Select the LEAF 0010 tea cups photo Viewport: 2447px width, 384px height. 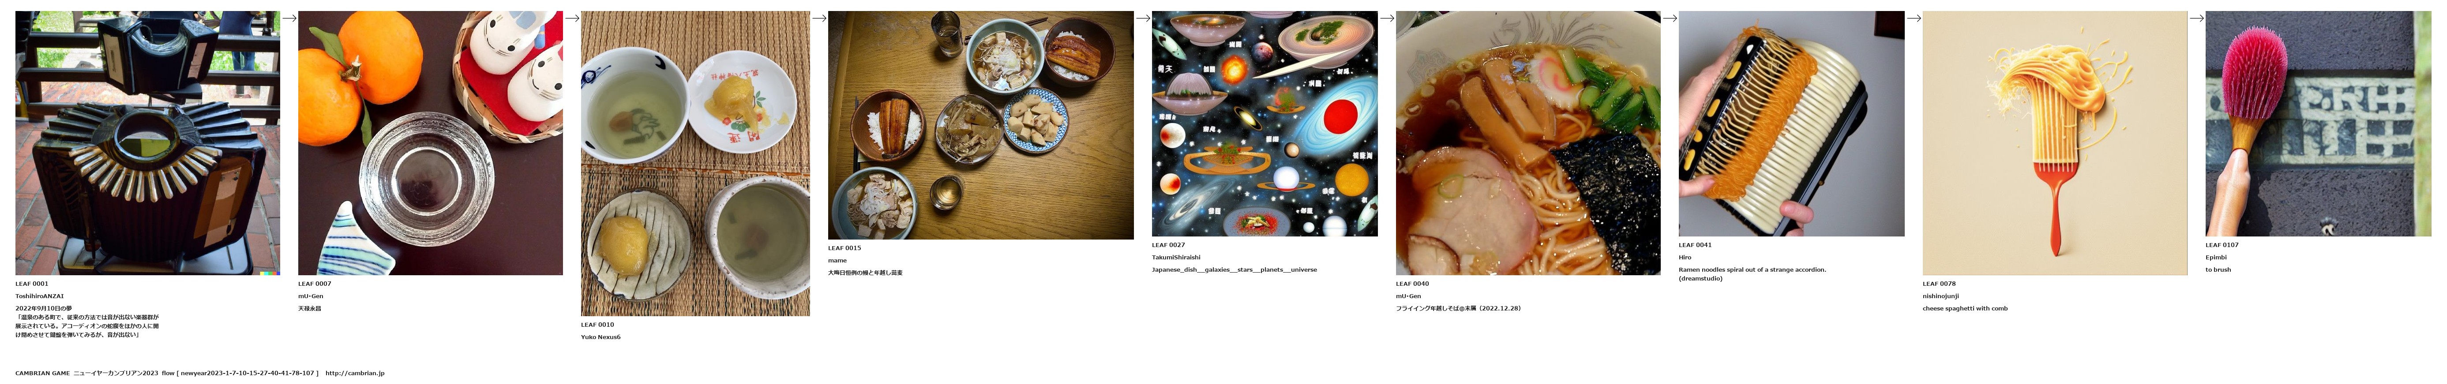pos(695,163)
